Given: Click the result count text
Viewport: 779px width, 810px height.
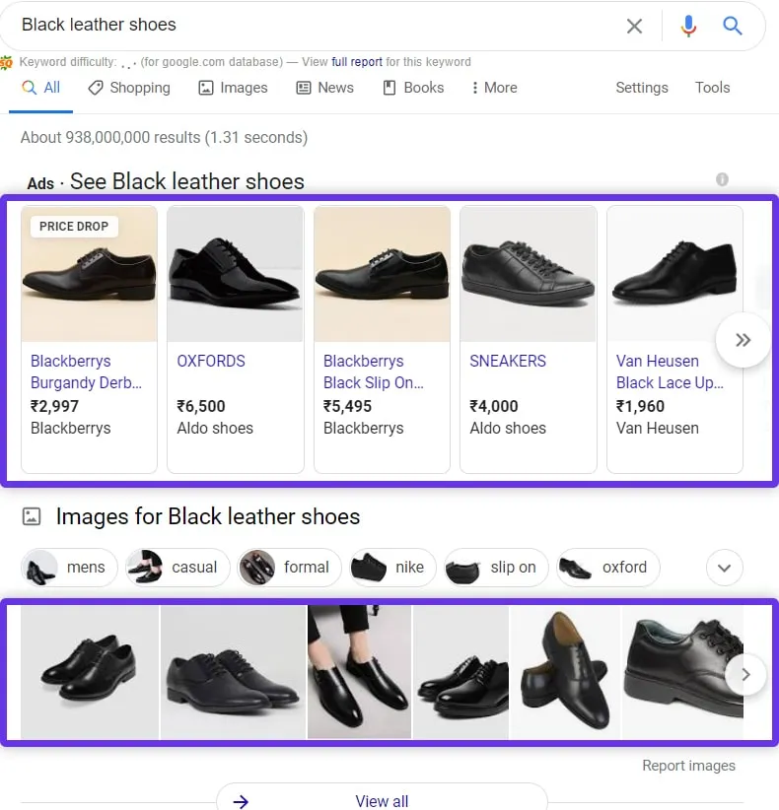Looking at the screenshot, I should 164,137.
